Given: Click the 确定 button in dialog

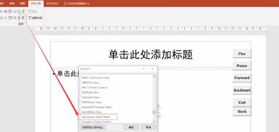Looking at the screenshot, I should tap(131, 127).
